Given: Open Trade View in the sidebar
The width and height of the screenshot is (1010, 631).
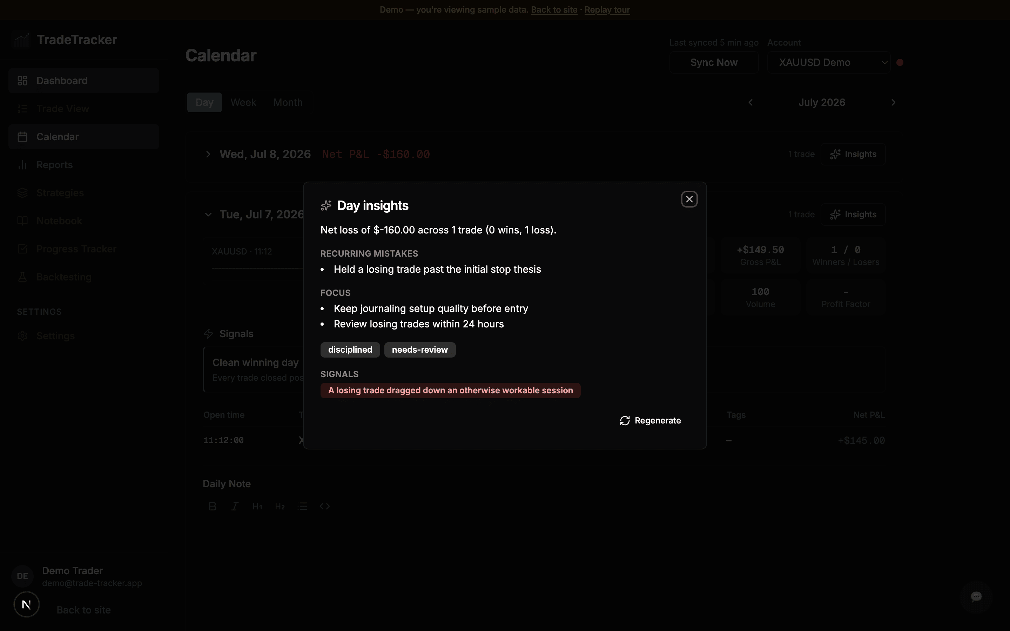Looking at the screenshot, I should click(84, 109).
